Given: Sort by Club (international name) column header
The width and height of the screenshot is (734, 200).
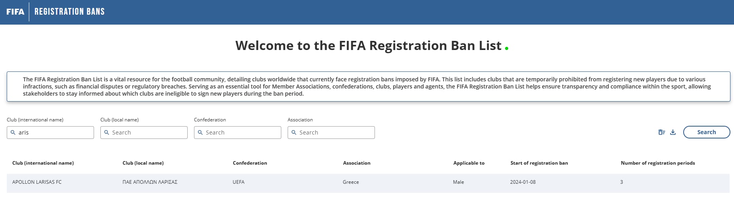Looking at the screenshot, I should coord(43,163).
